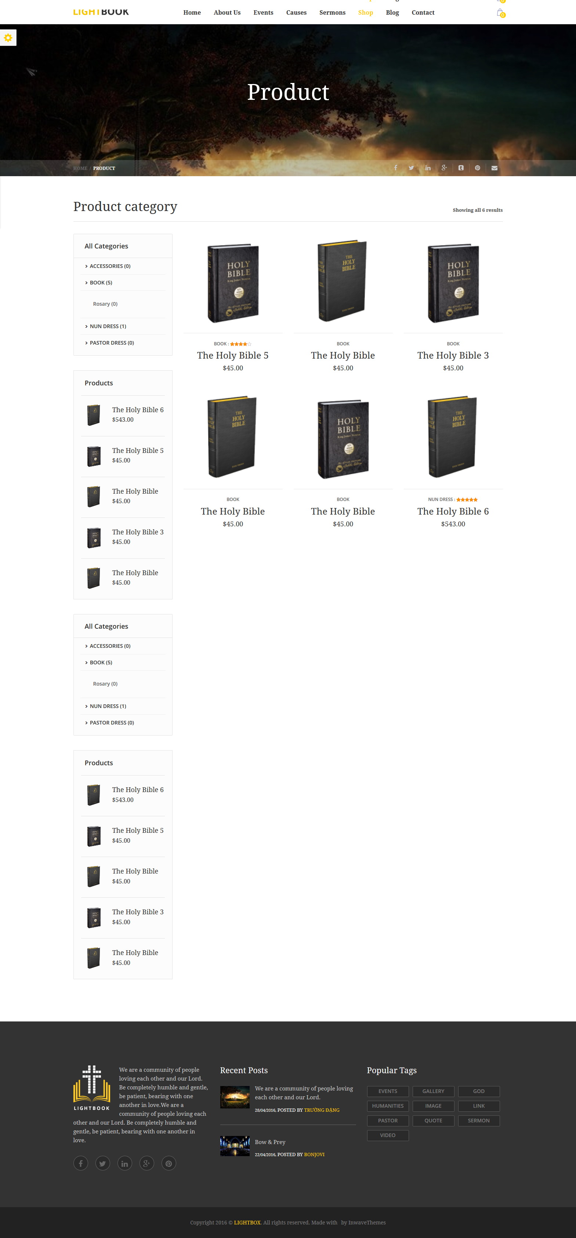The image size is (576, 1238).
Task: Share via Facebook icon in breadcrumb bar
Action: pos(395,168)
